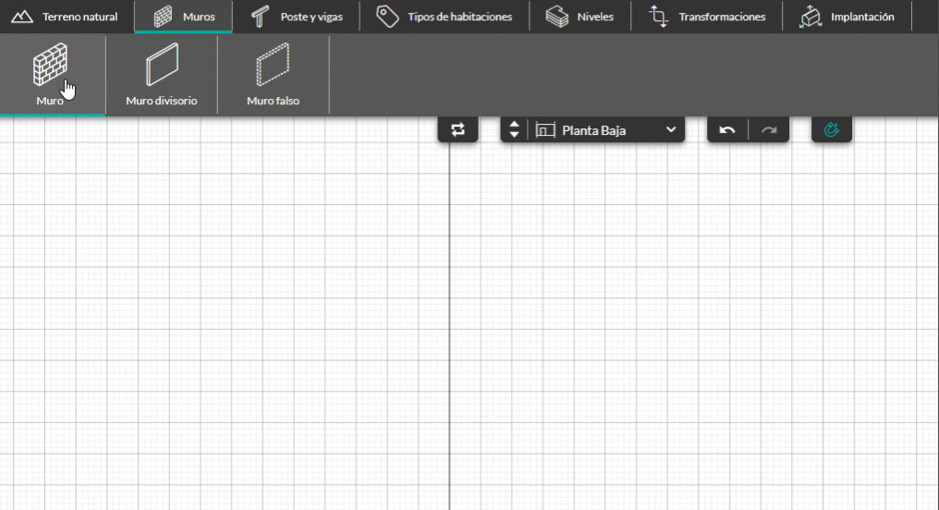939x510 pixels.
Task: Select the Muro wall tool
Action: pyautogui.click(x=51, y=76)
